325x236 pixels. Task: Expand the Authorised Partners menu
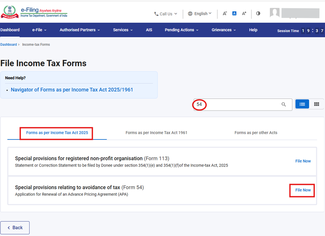(x=80, y=30)
